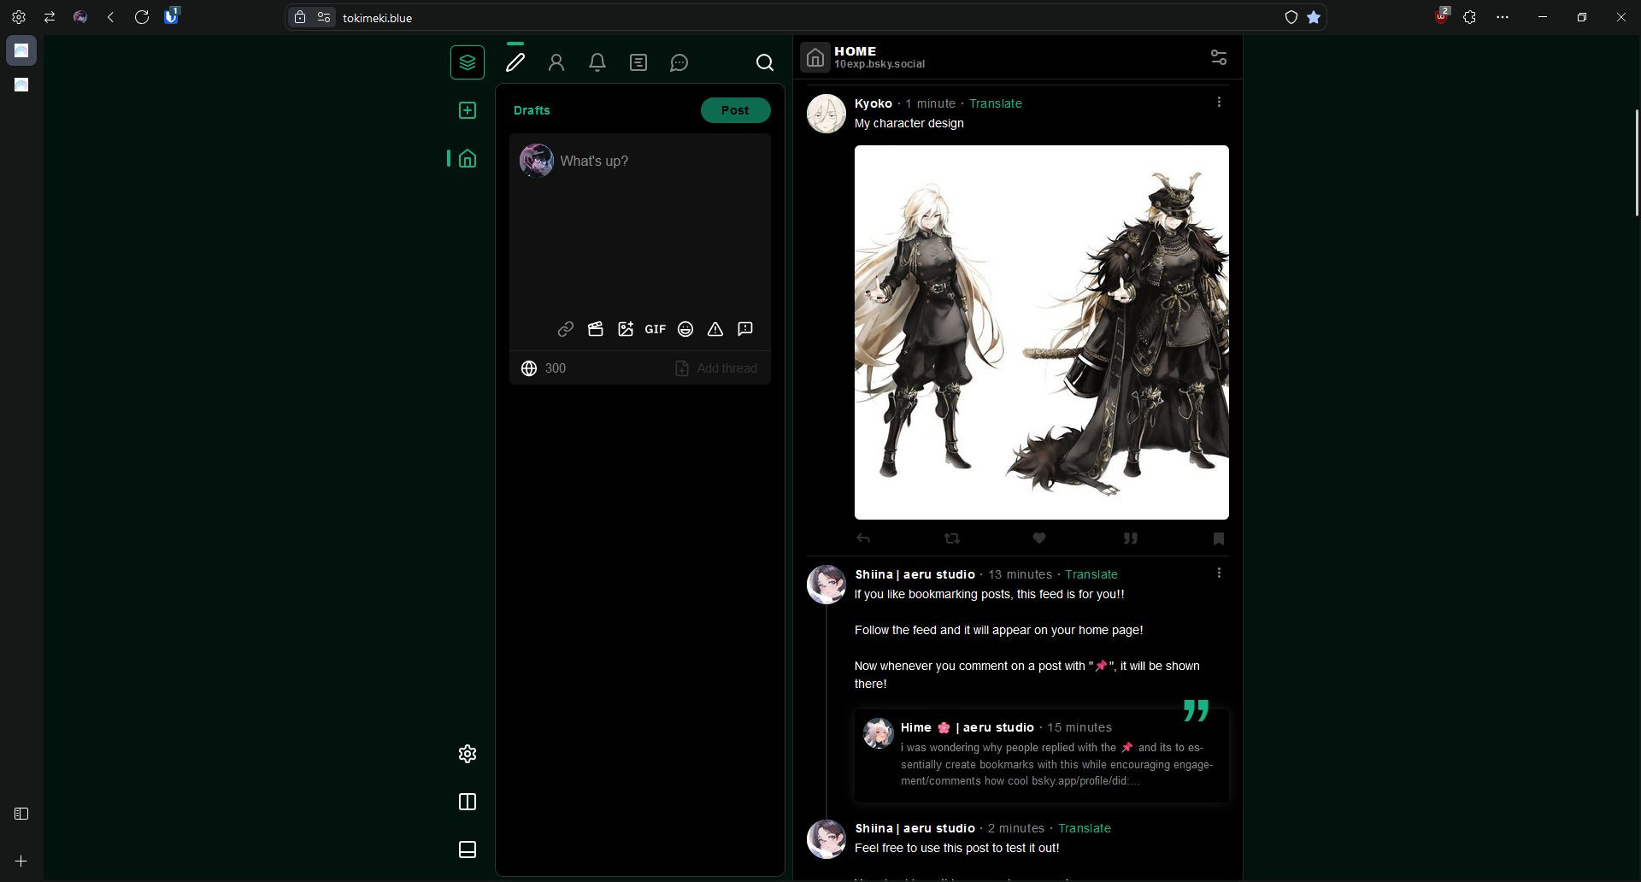Add an image to the post
Screen dimensions: 1641x882
tap(626, 329)
